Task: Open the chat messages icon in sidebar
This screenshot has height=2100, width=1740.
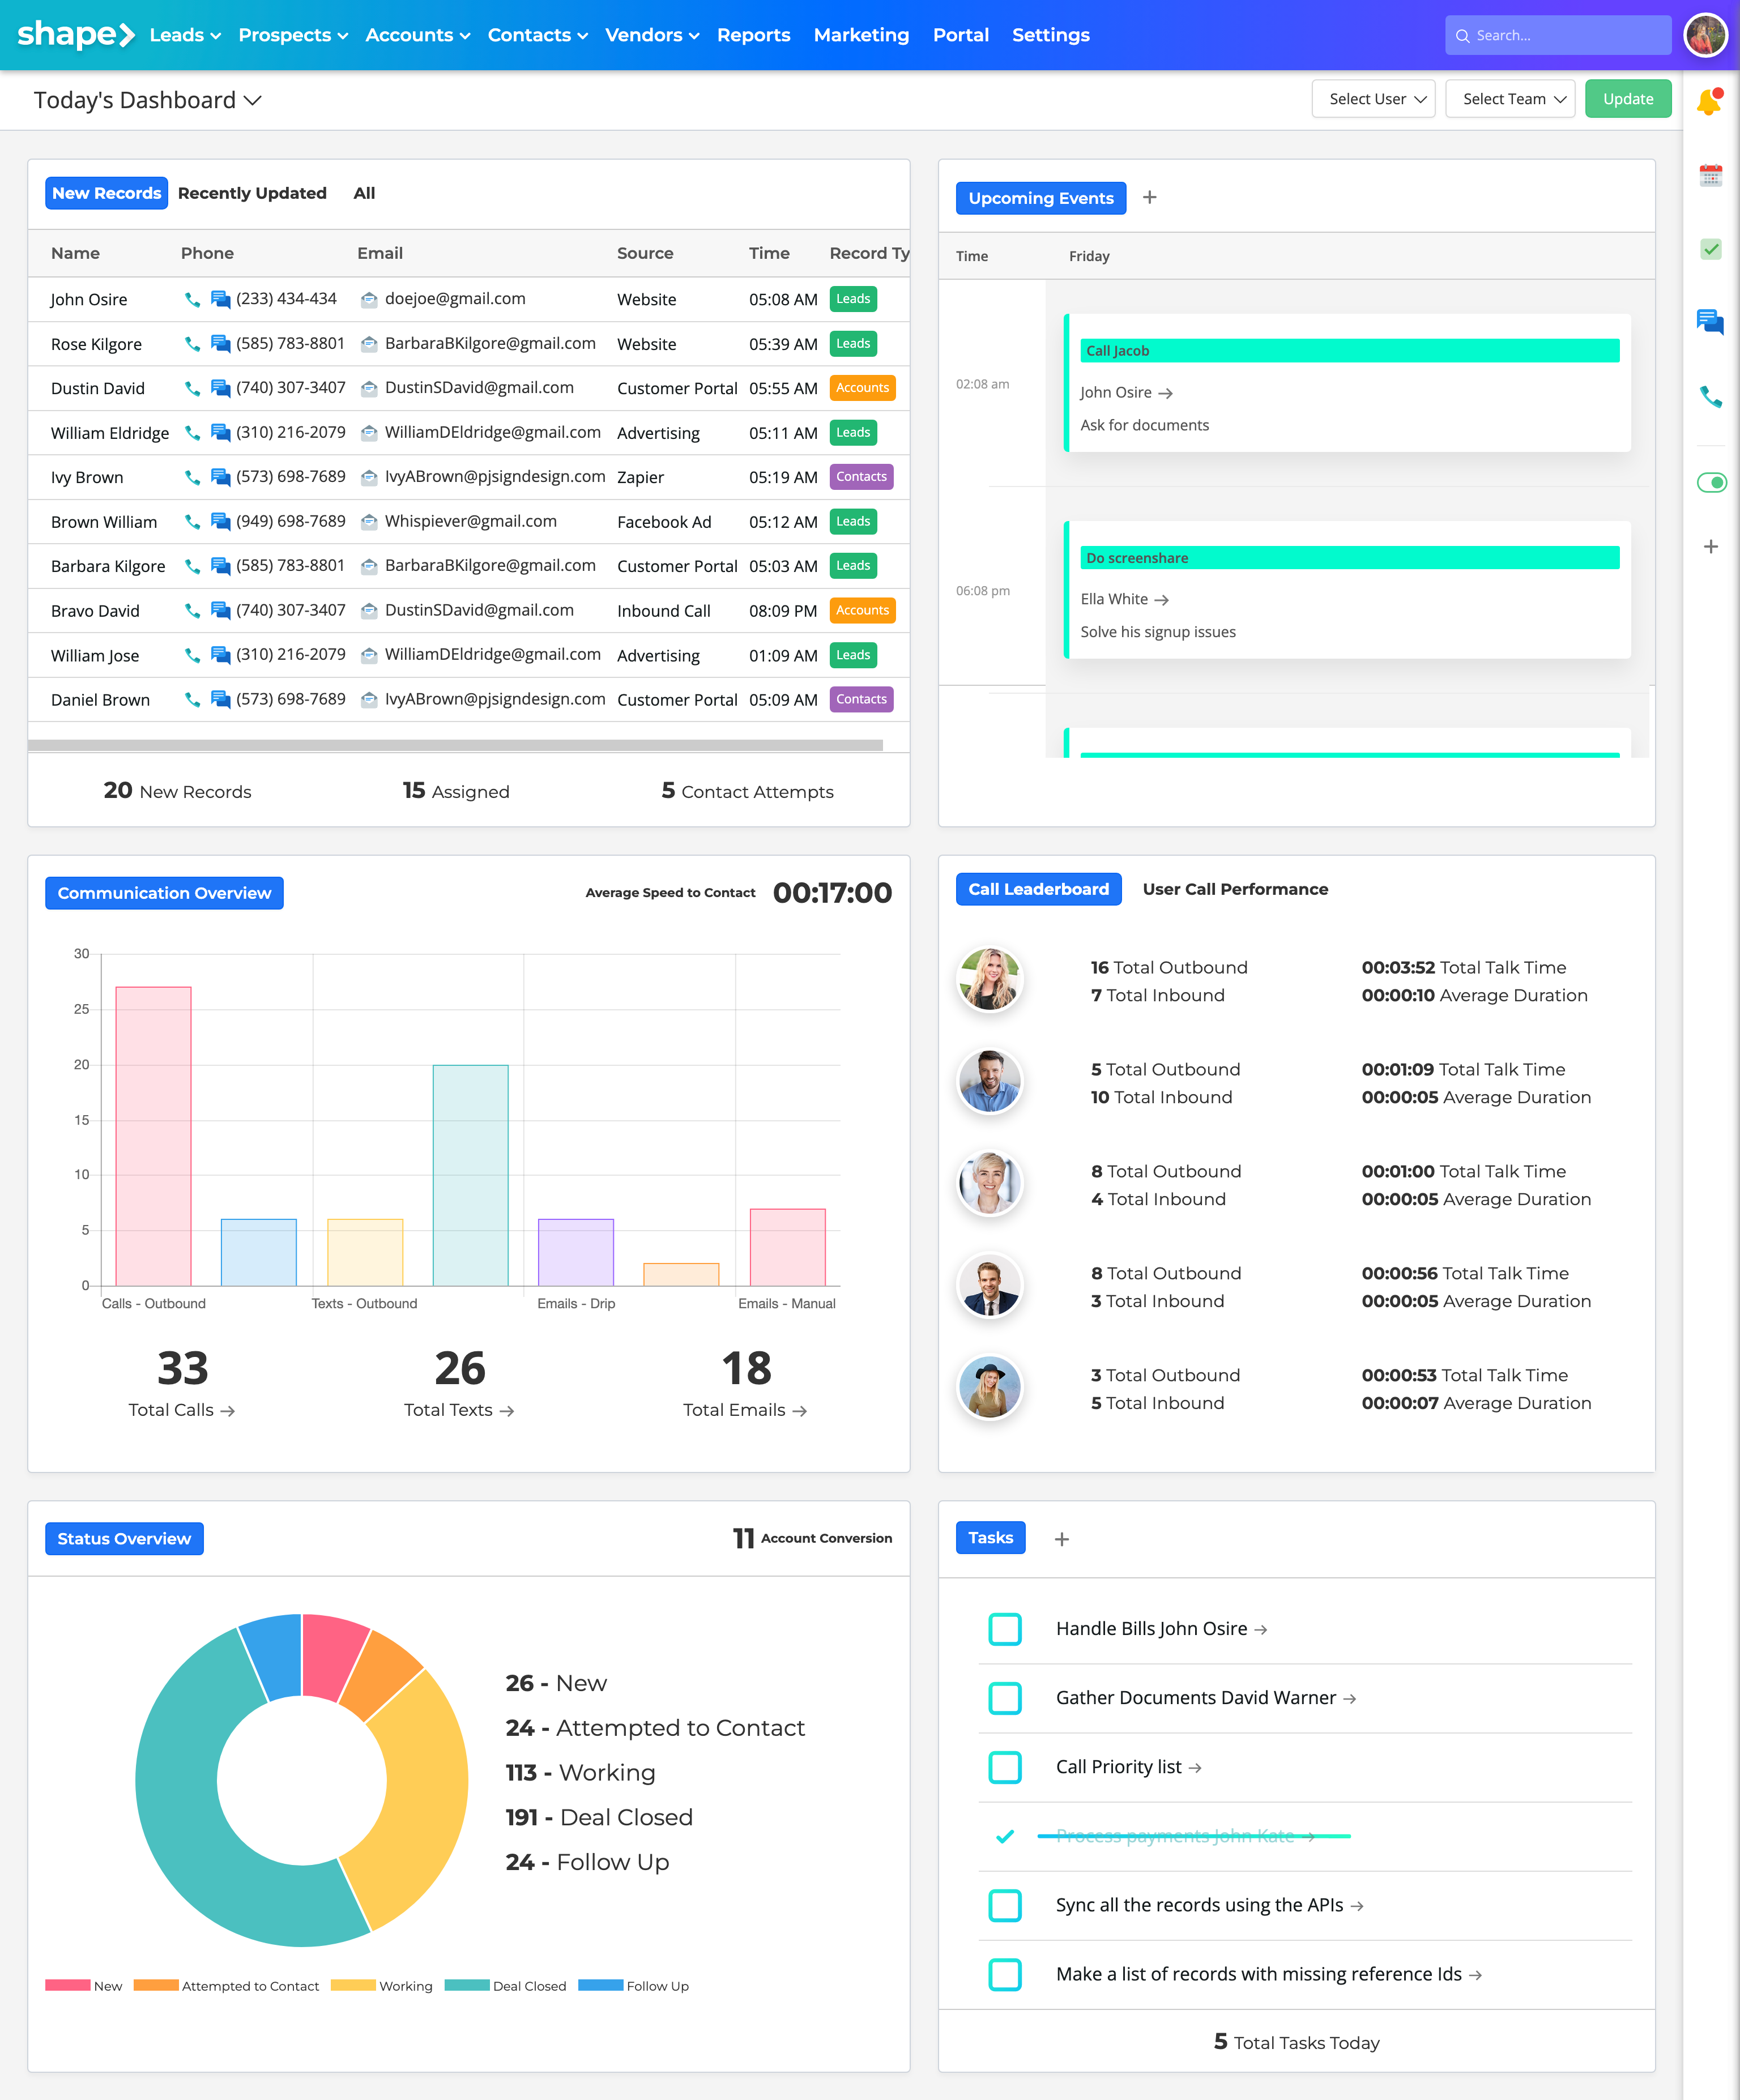Action: click(1710, 322)
